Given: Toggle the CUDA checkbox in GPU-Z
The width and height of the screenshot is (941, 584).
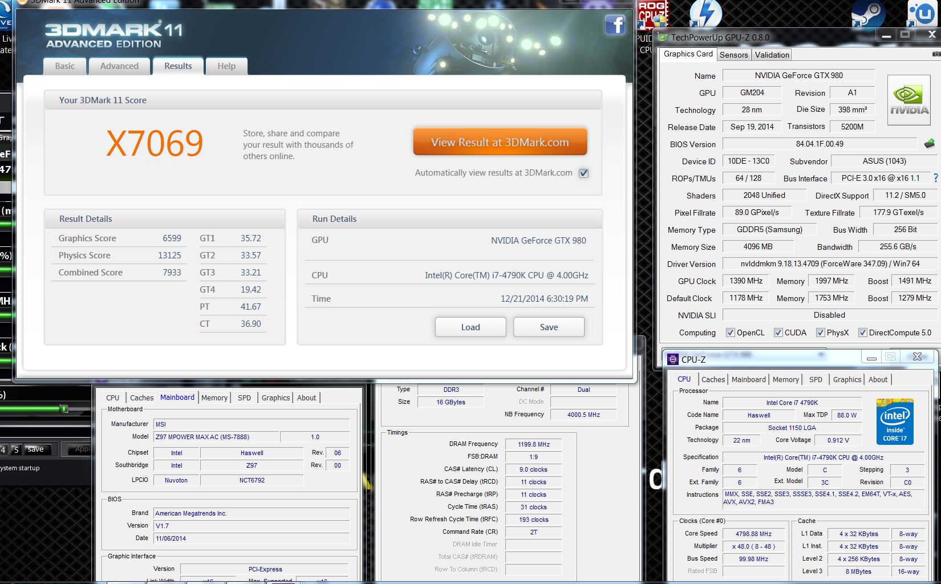Looking at the screenshot, I should coord(778,332).
